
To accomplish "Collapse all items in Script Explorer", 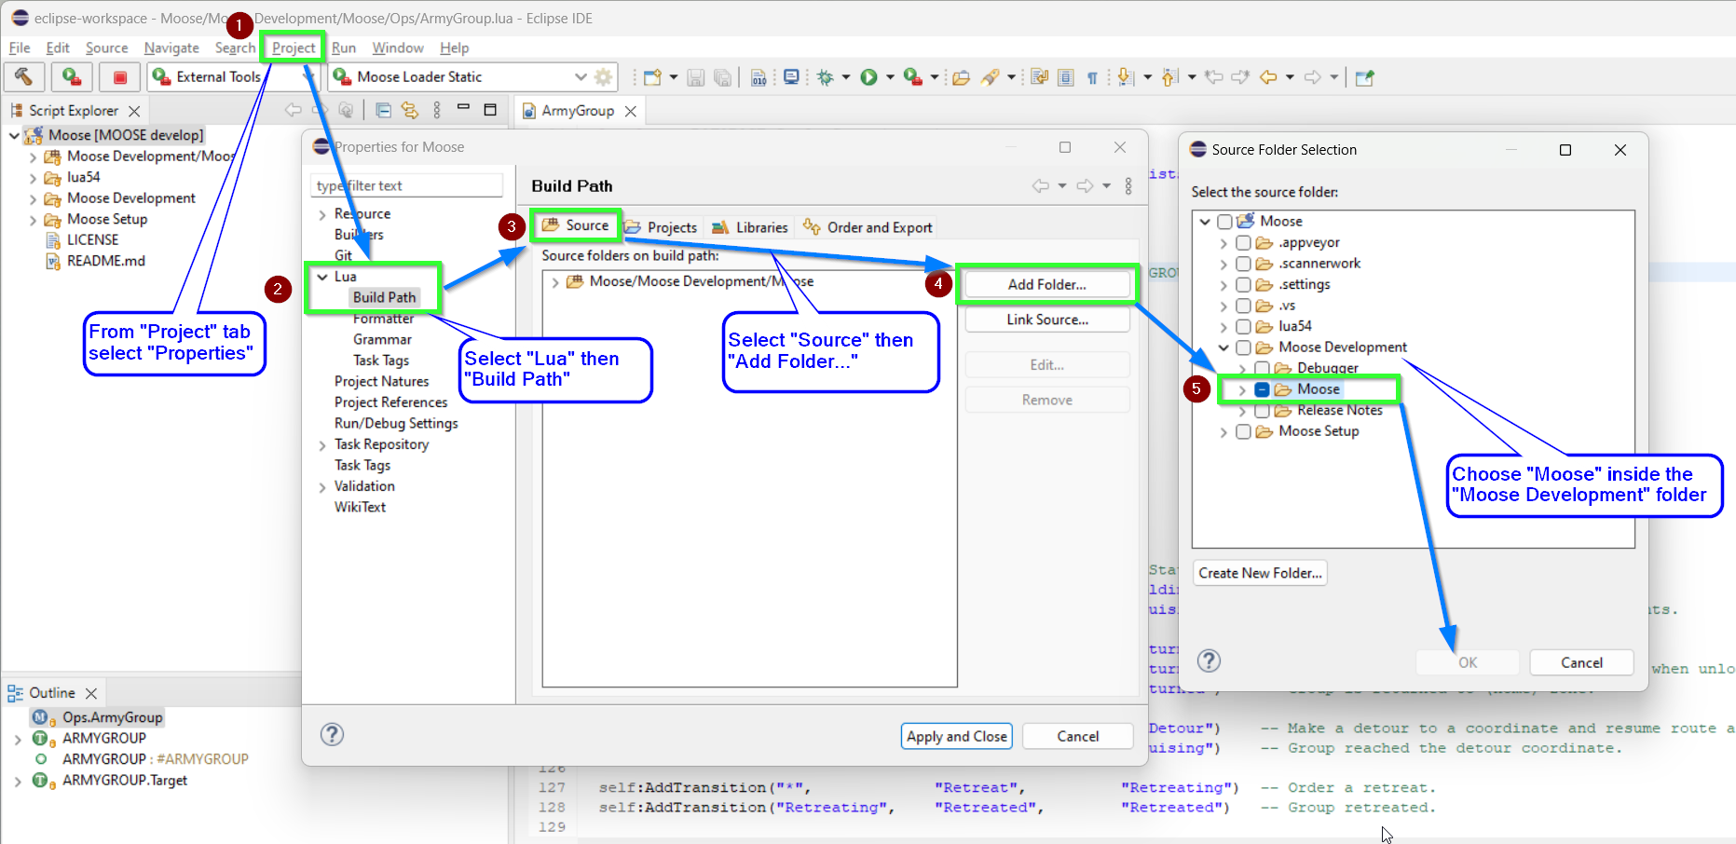I will tap(382, 110).
